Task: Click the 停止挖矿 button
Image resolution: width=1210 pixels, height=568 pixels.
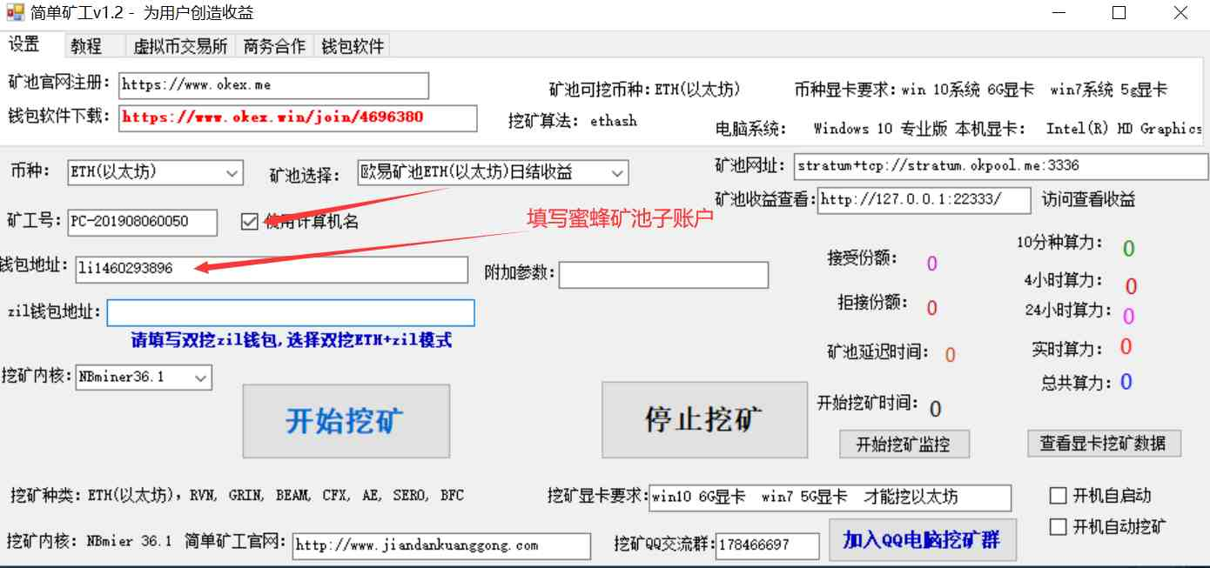Action: (705, 419)
